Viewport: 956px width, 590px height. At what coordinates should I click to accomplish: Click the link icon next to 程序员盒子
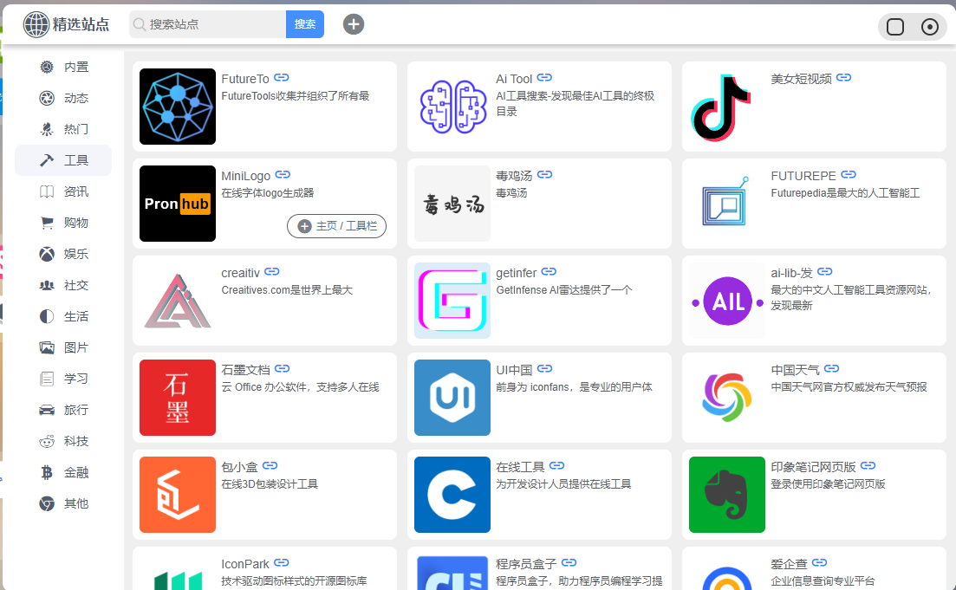pyautogui.click(x=569, y=562)
